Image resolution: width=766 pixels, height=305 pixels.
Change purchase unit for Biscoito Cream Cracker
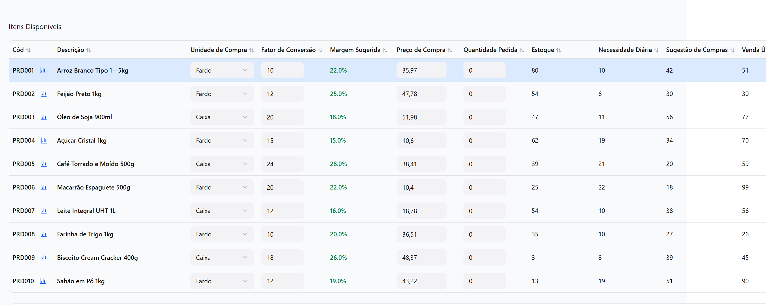[222, 258]
